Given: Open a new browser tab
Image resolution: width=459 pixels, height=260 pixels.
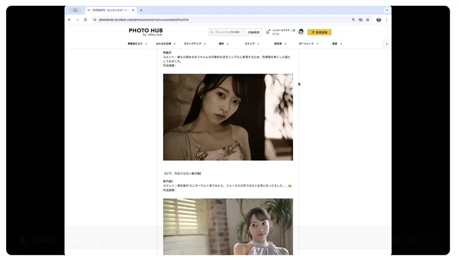Looking at the screenshot, I should [141, 10].
